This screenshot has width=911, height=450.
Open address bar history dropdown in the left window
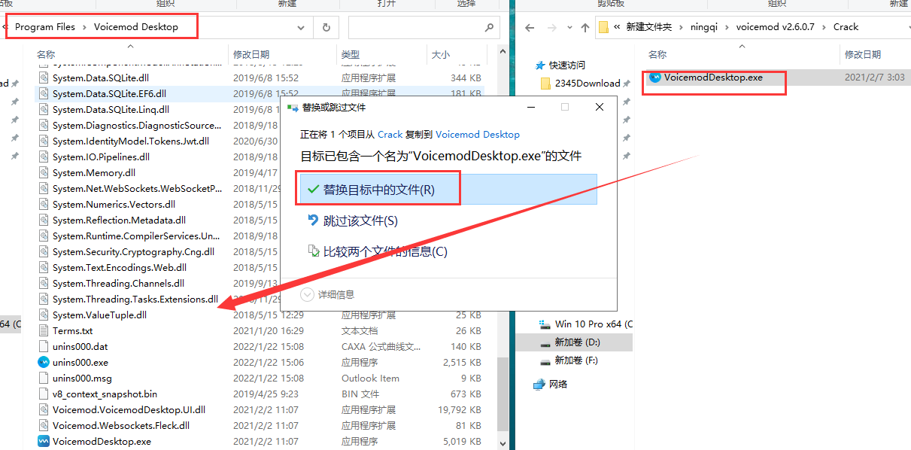point(301,27)
